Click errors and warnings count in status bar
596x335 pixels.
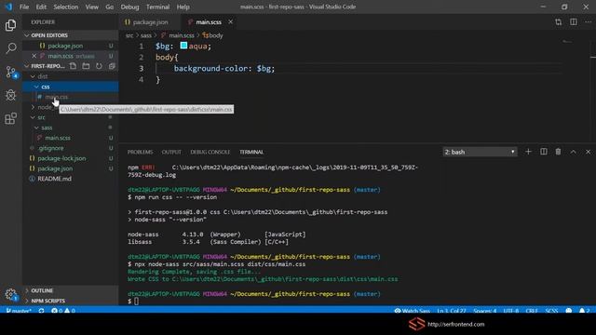pyautogui.click(x=63, y=311)
